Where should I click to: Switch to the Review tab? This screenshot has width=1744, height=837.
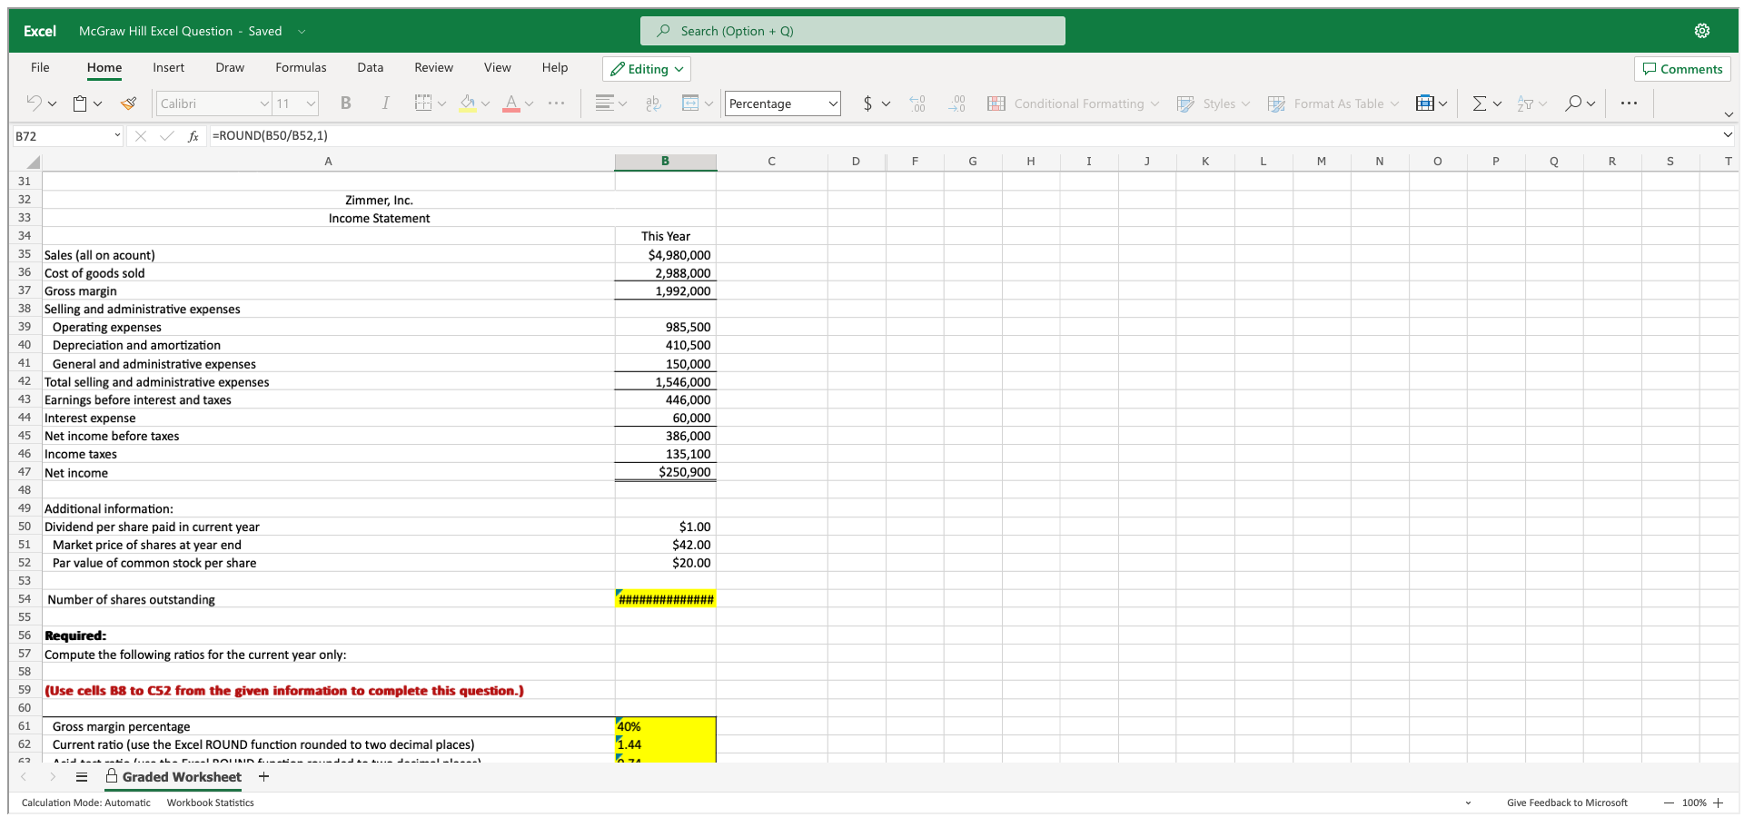(433, 67)
